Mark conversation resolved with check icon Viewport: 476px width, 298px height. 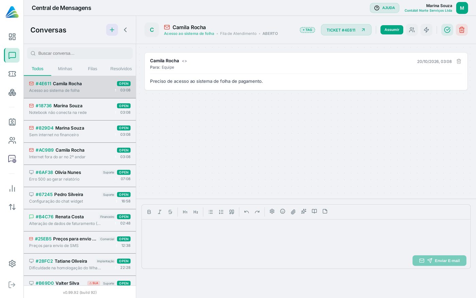tap(447, 30)
